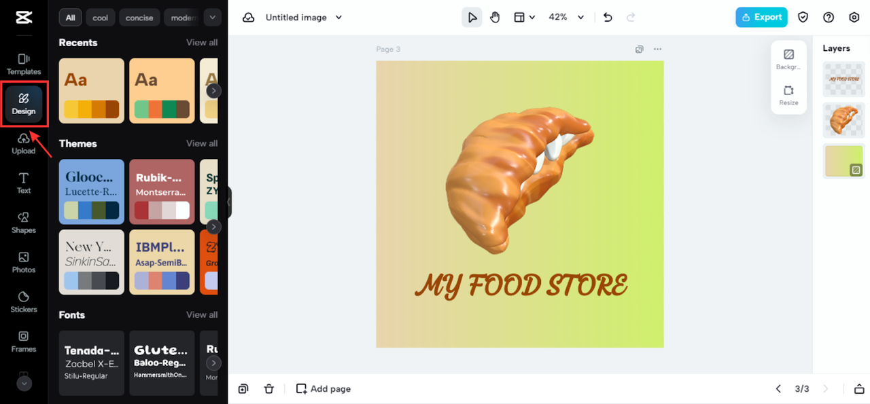Open the pages tray icon
Screen dimensions: 870x404
click(x=859, y=389)
